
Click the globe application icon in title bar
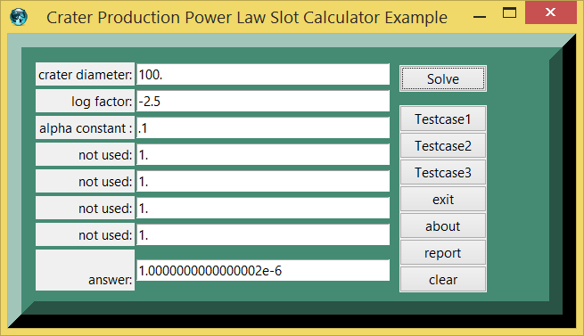point(18,17)
